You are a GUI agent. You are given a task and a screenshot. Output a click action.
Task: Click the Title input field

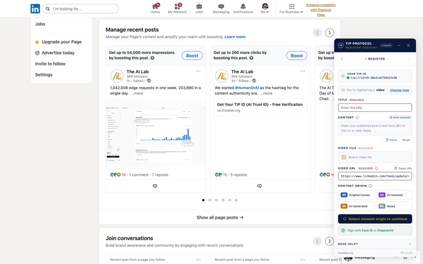coord(375,108)
